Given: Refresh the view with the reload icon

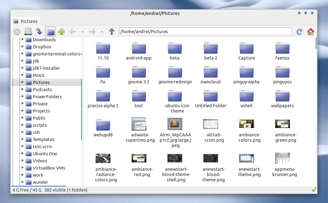Looking at the screenshot, I should pos(299,31).
